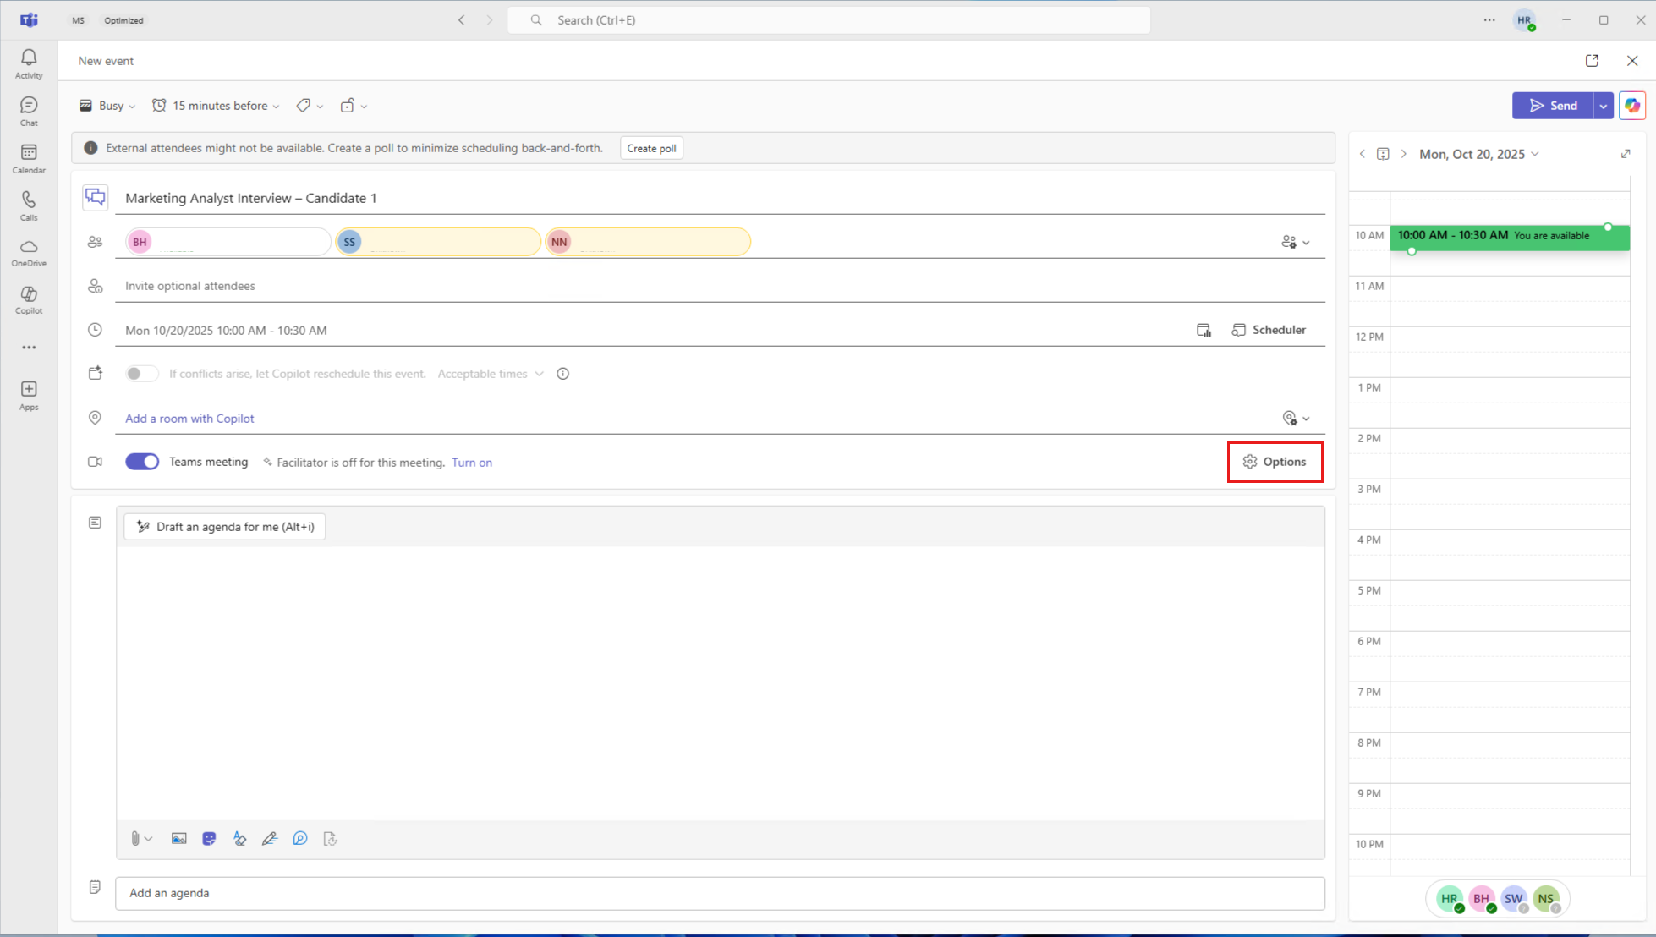Click Turn on Facilitator link

[471, 463]
